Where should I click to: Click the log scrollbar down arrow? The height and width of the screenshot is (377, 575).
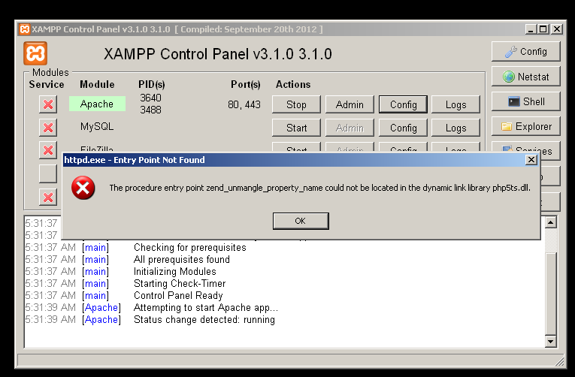(551, 342)
